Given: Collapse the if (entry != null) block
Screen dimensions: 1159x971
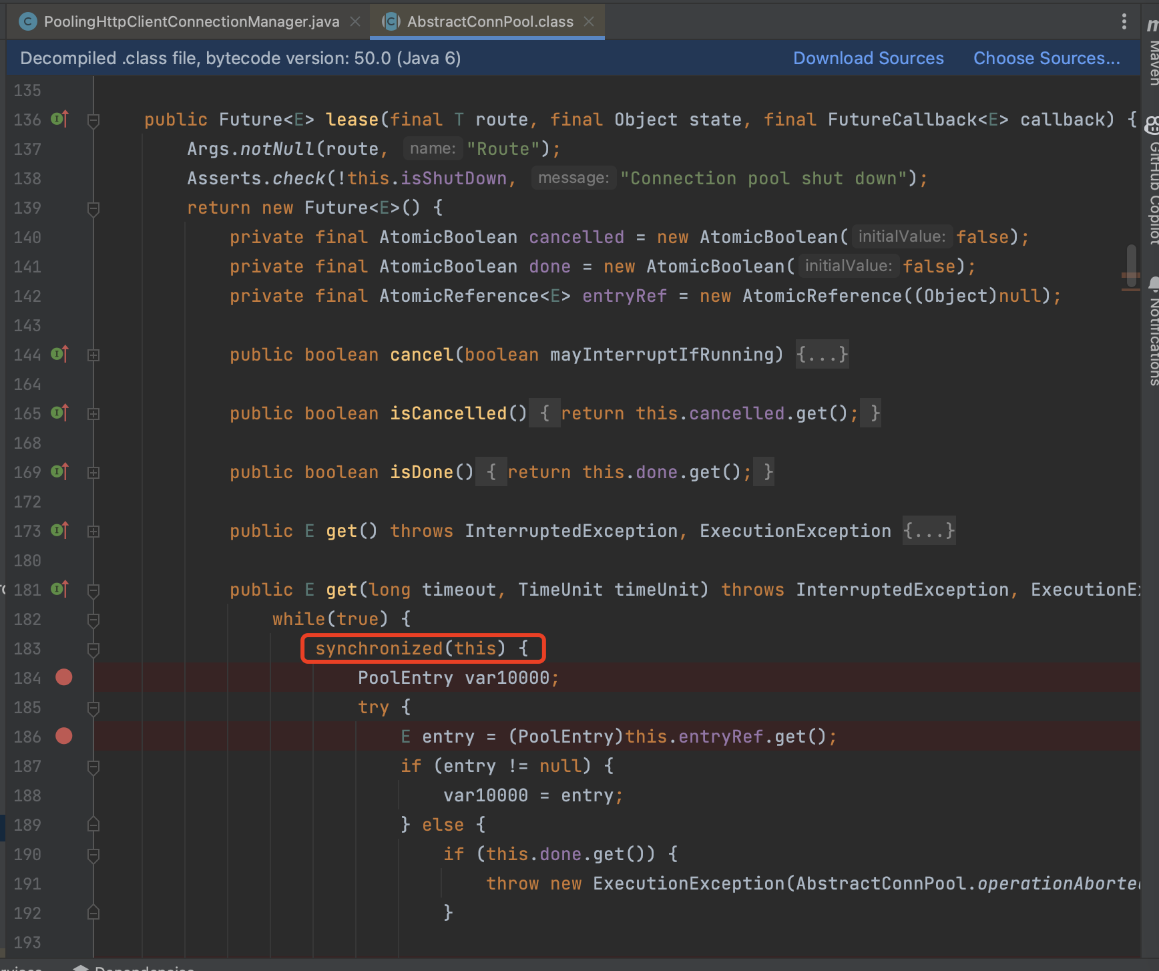Looking at the screenshot, I should click(93, 767).
